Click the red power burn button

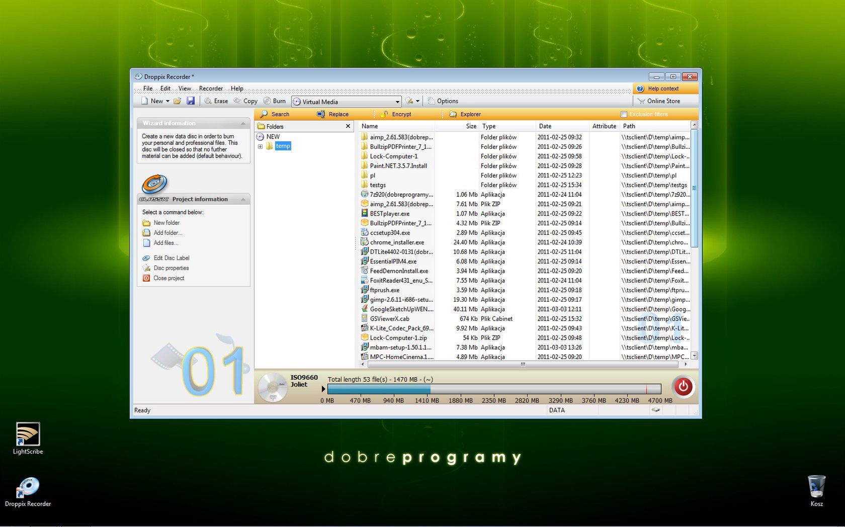pyautogui.click(x=683, y=387)
